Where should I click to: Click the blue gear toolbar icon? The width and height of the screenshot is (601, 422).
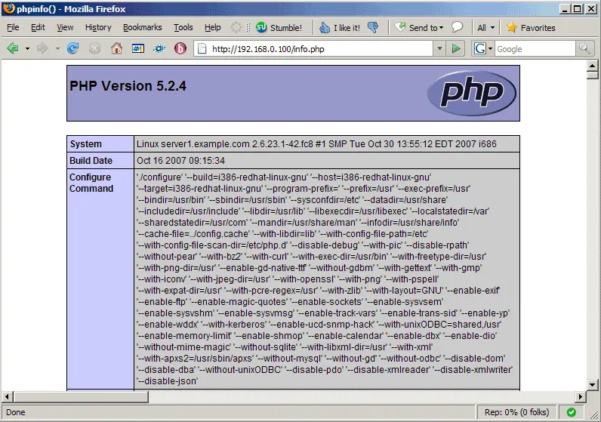(159, 48)
